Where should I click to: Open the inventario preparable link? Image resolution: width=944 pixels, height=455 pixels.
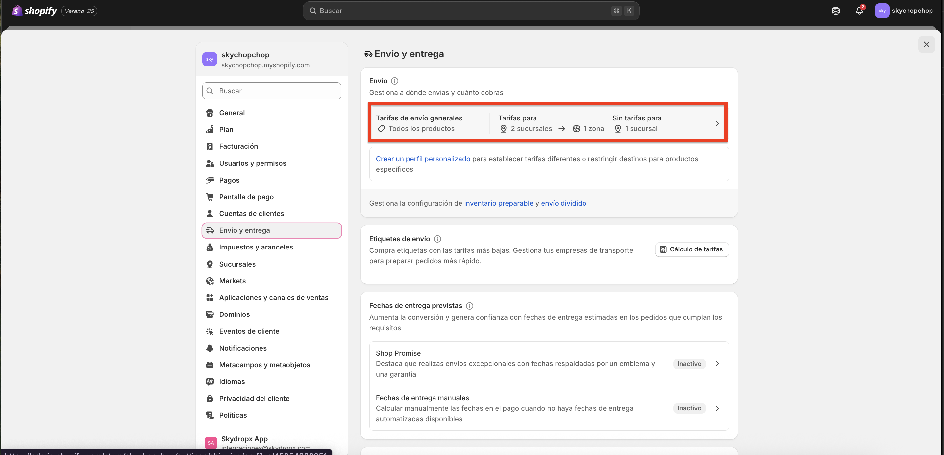tap(498, 203)
